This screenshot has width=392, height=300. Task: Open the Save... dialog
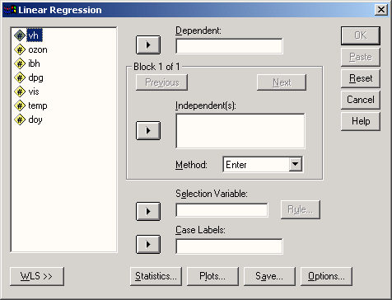[269, 276]
